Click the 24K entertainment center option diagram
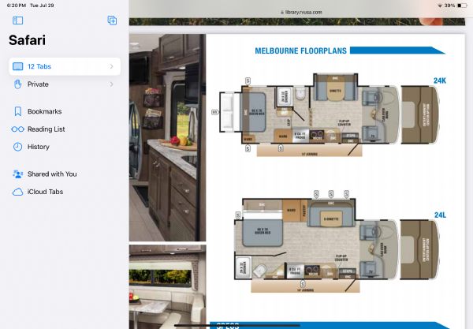The width and height of the screenshot is (473, 329). point(420,114)
